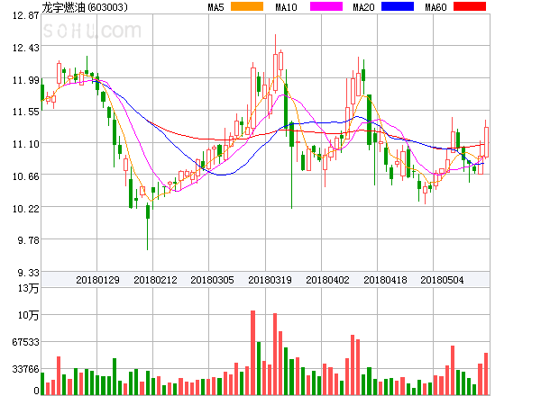Image resolution: width=541 pixels, height=396 pixels.
Task: Click the 20180504 date label
Action: click(442, 280)
